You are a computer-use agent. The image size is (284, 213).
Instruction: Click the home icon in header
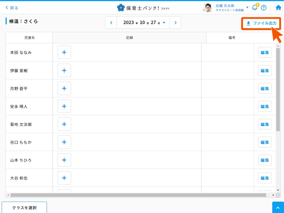click(x=278, y=8)
